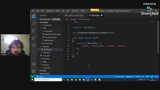Open the Accounts icon
This screenshot has width=160, height=90.
tap(33, 64)
